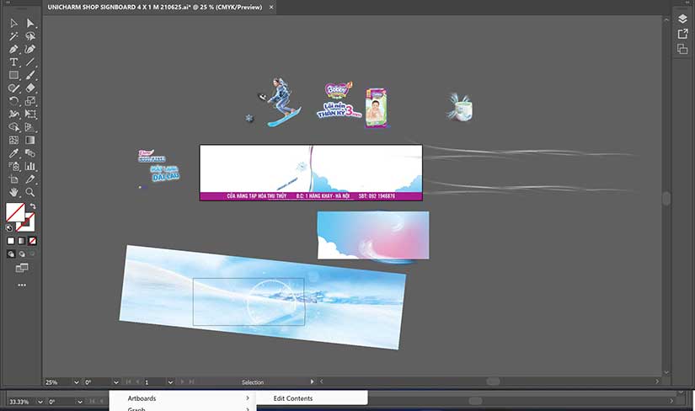Viewport: 695px width, 411px height.
Task: Select the Scale tool
Action: (29, 101)
